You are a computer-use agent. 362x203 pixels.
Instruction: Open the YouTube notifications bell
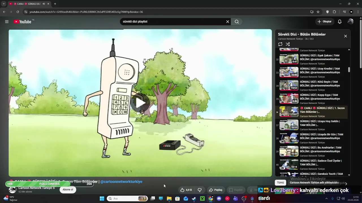click(x=340, y=22)
